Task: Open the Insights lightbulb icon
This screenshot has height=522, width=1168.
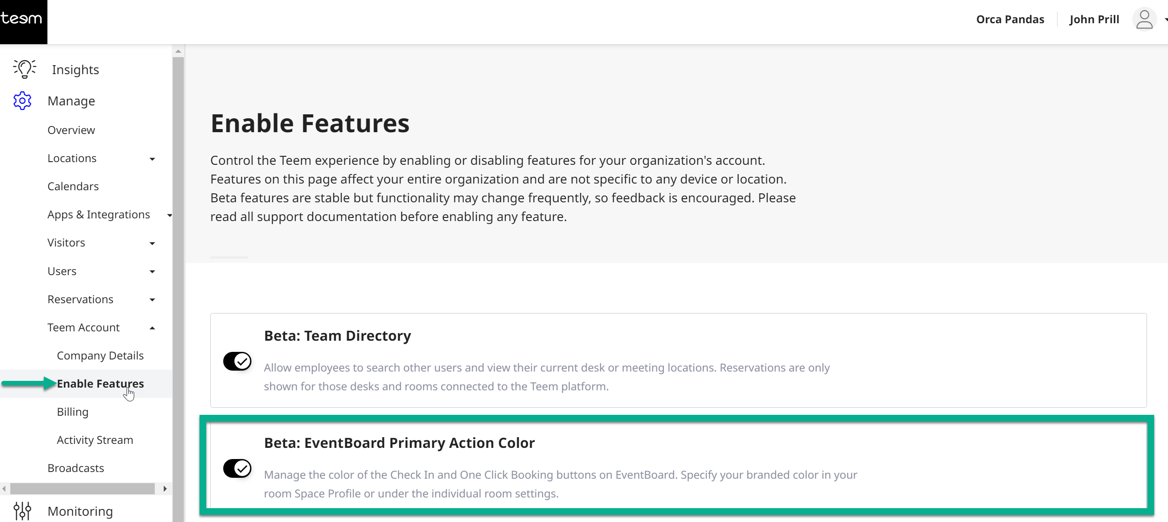Action: click(25, 69)
